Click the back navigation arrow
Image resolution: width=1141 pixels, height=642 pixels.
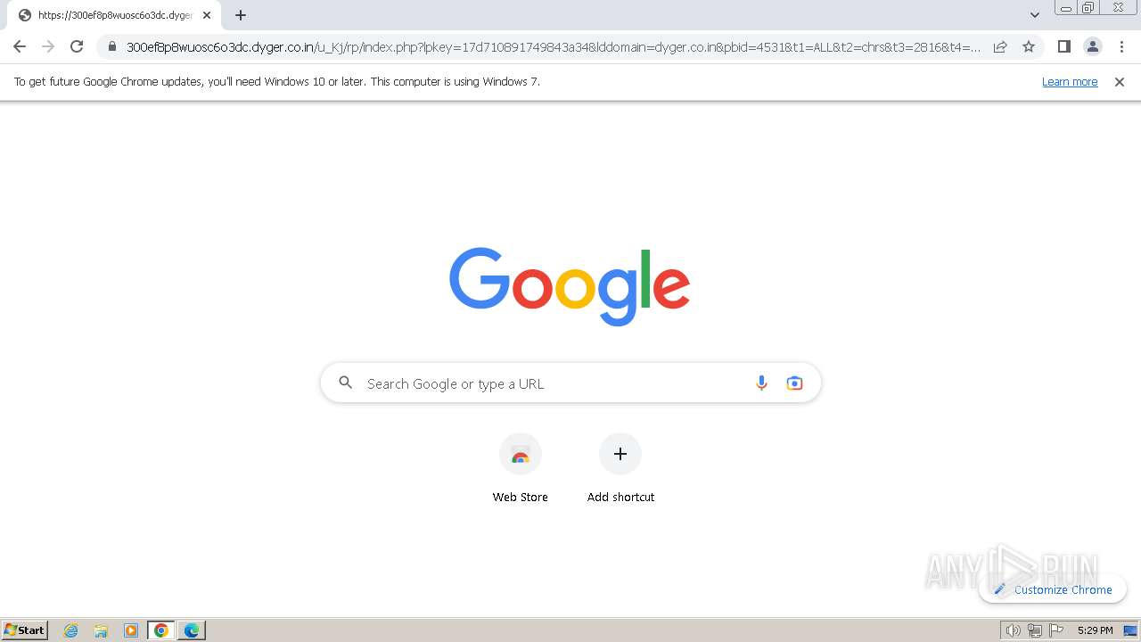(20, 46)
